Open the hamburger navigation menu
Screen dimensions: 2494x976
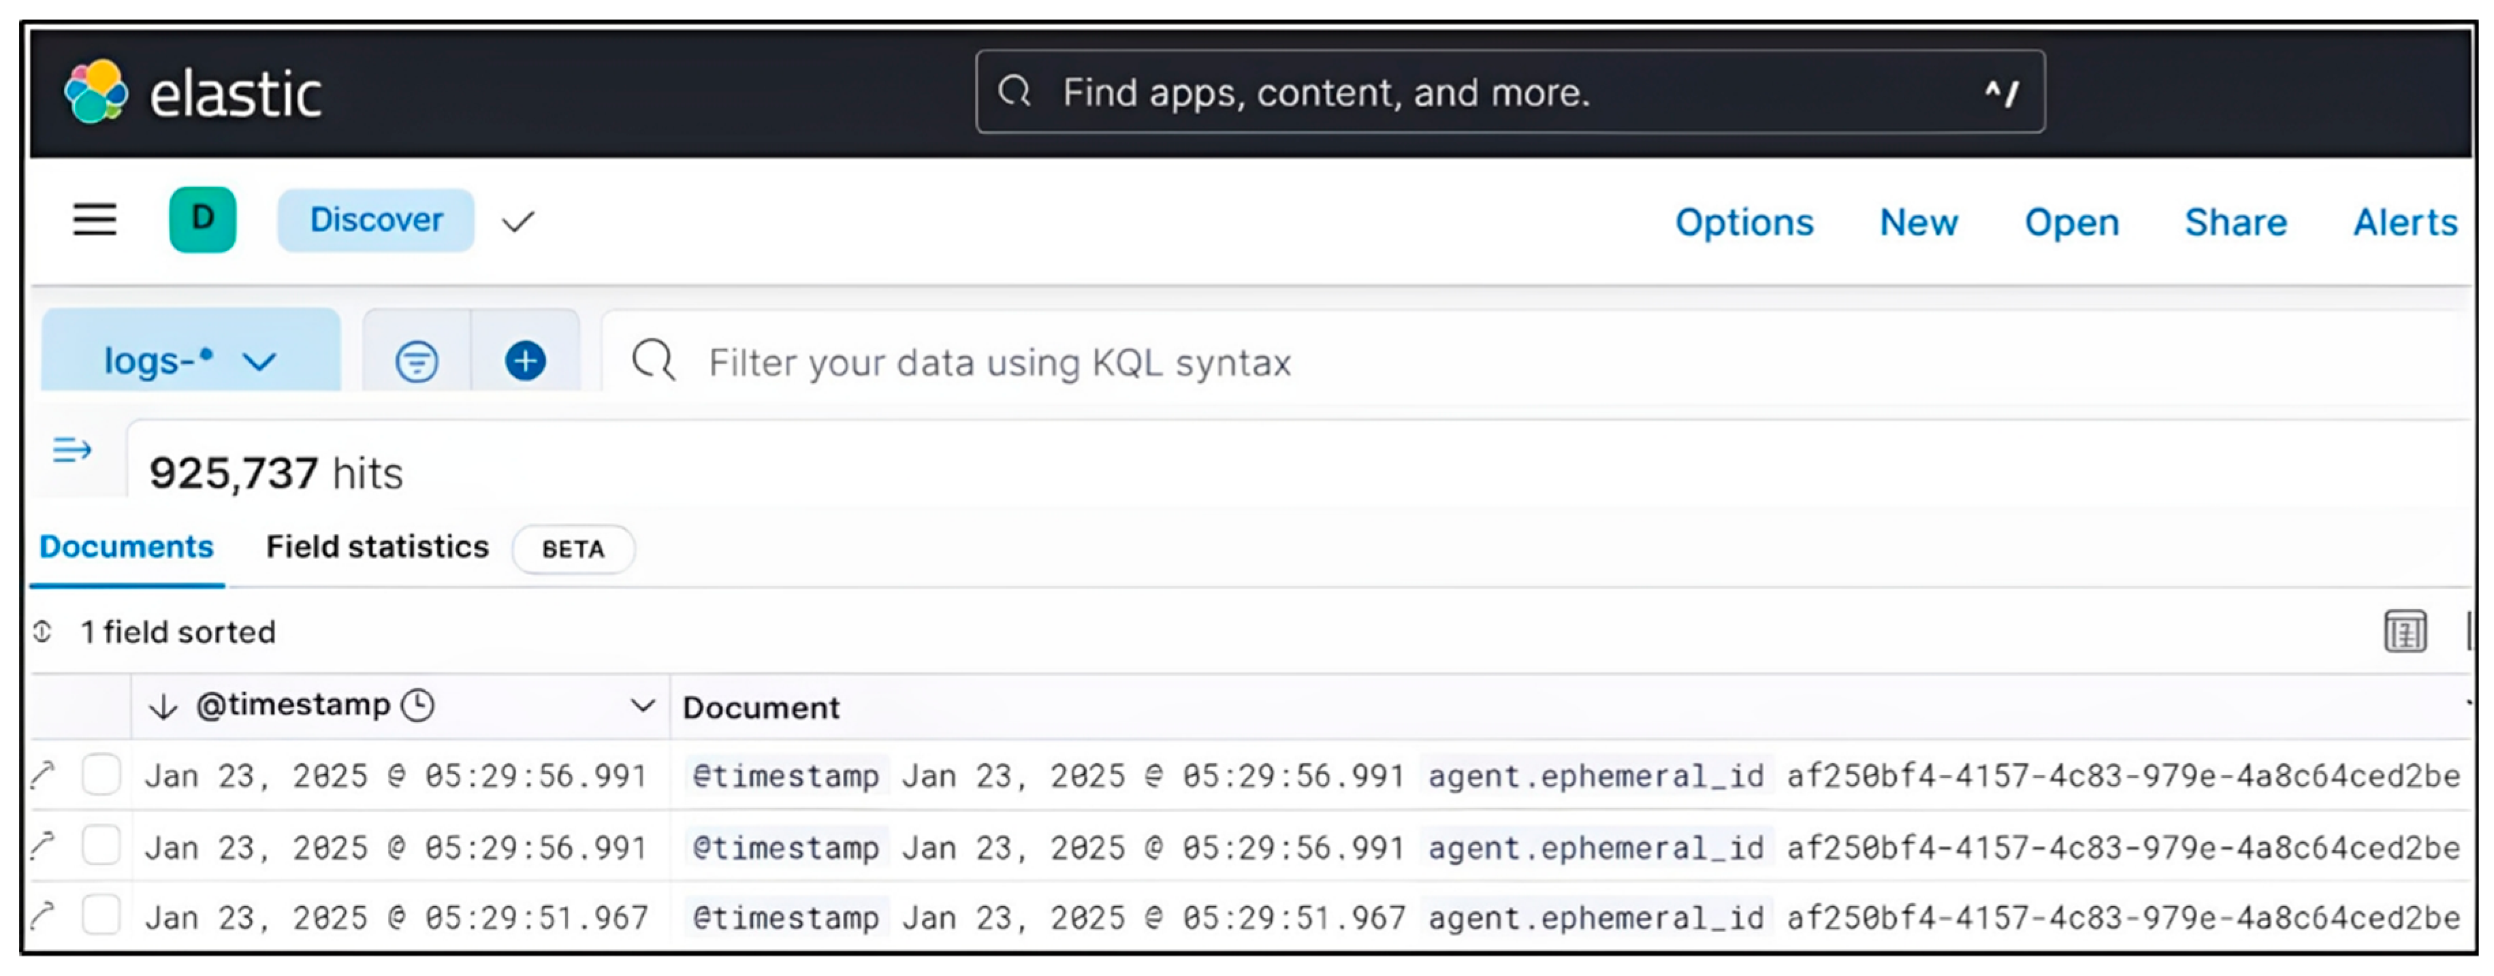point(95,221)
